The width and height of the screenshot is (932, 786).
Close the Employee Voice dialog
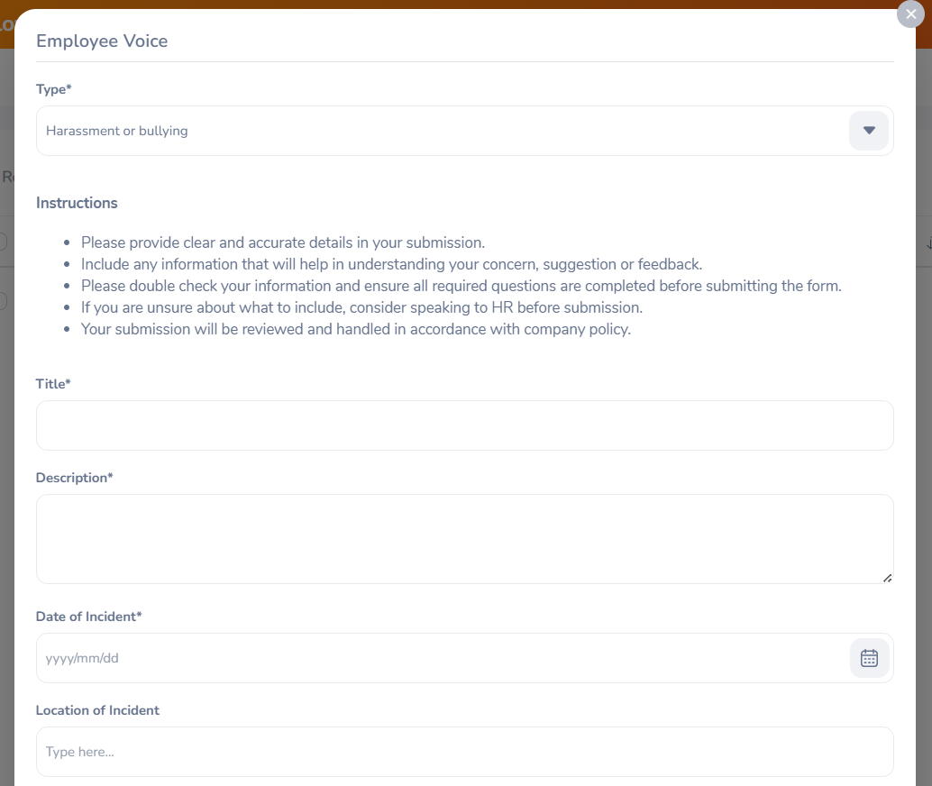point(910,14)
